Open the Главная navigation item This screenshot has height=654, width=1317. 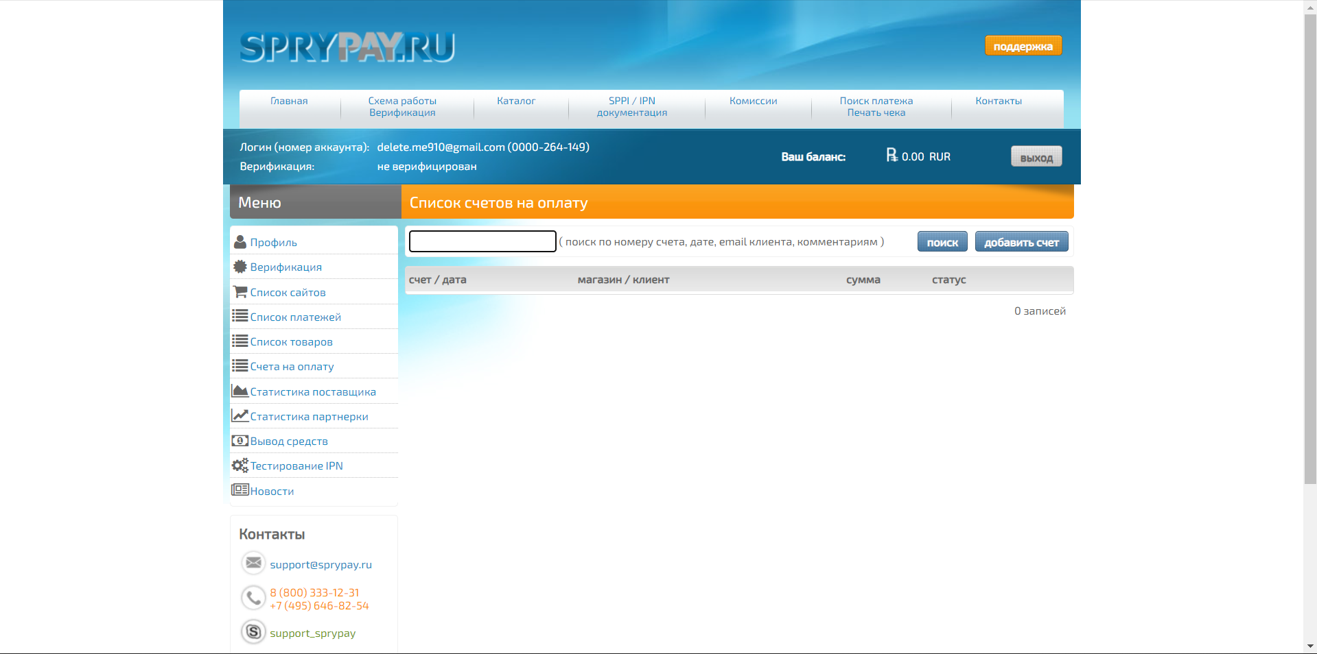289,101
